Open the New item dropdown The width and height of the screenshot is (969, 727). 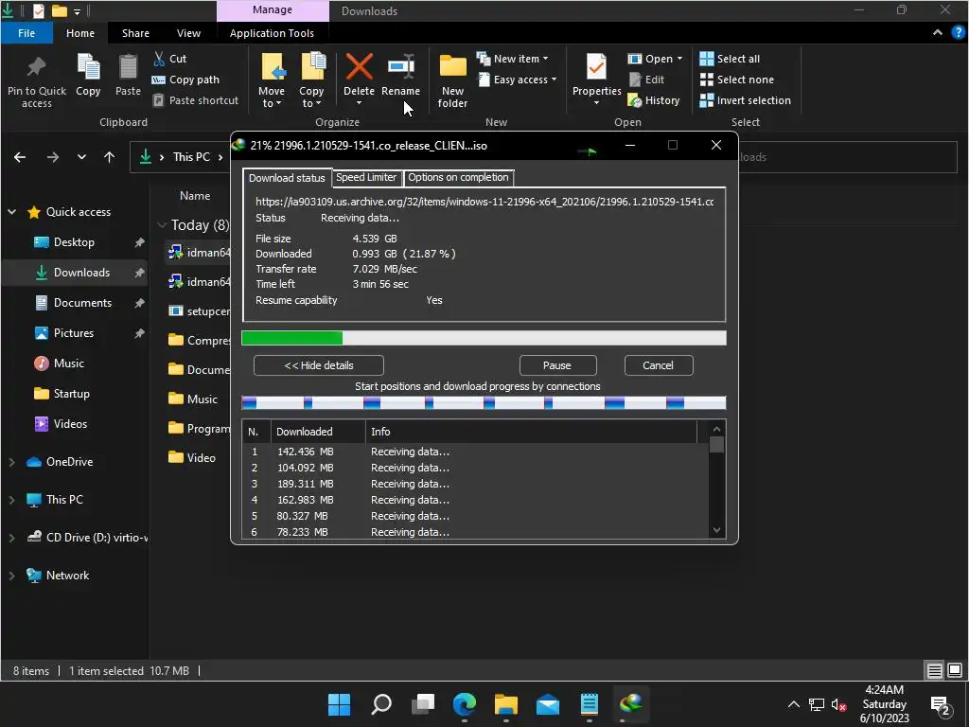click(512, 59)
